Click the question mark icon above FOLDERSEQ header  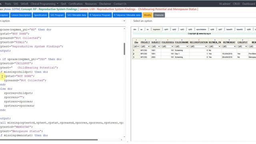[x=168, y=40]
